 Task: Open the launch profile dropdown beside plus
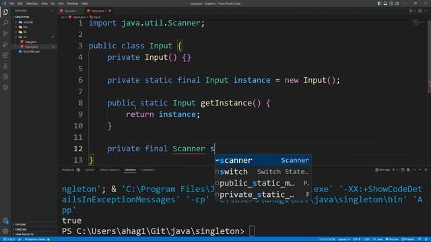click(x=397, y=170)
